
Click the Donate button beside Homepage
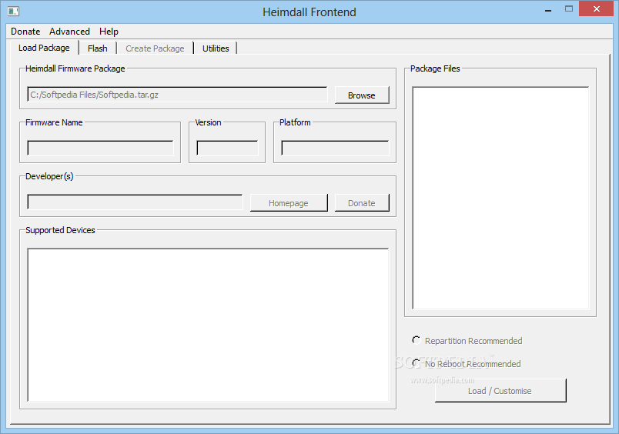(x=362, y=203)
